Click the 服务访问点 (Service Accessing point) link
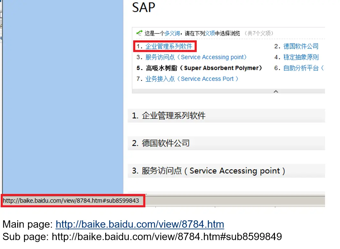Image resolution: width=340 pixels, height=249 pixels. 196,57
